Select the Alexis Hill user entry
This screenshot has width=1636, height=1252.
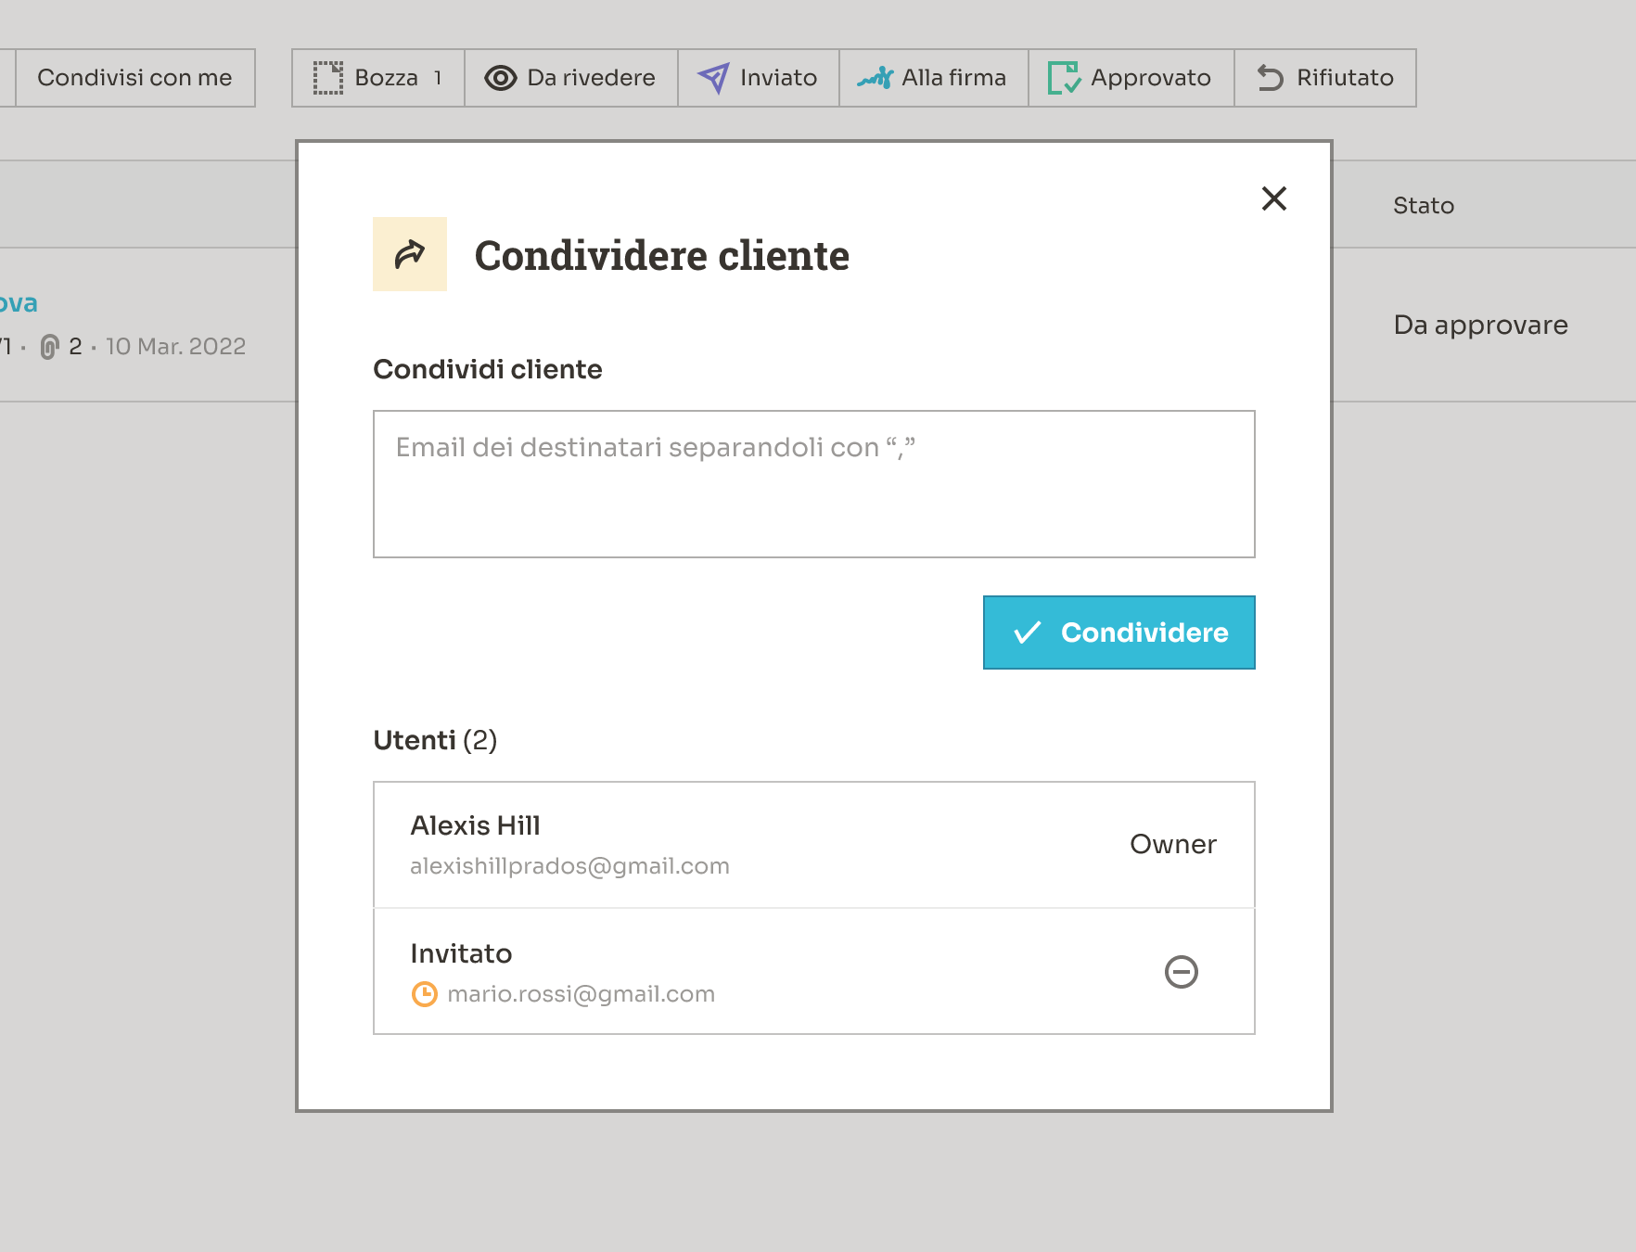click(x=475, y=825)
